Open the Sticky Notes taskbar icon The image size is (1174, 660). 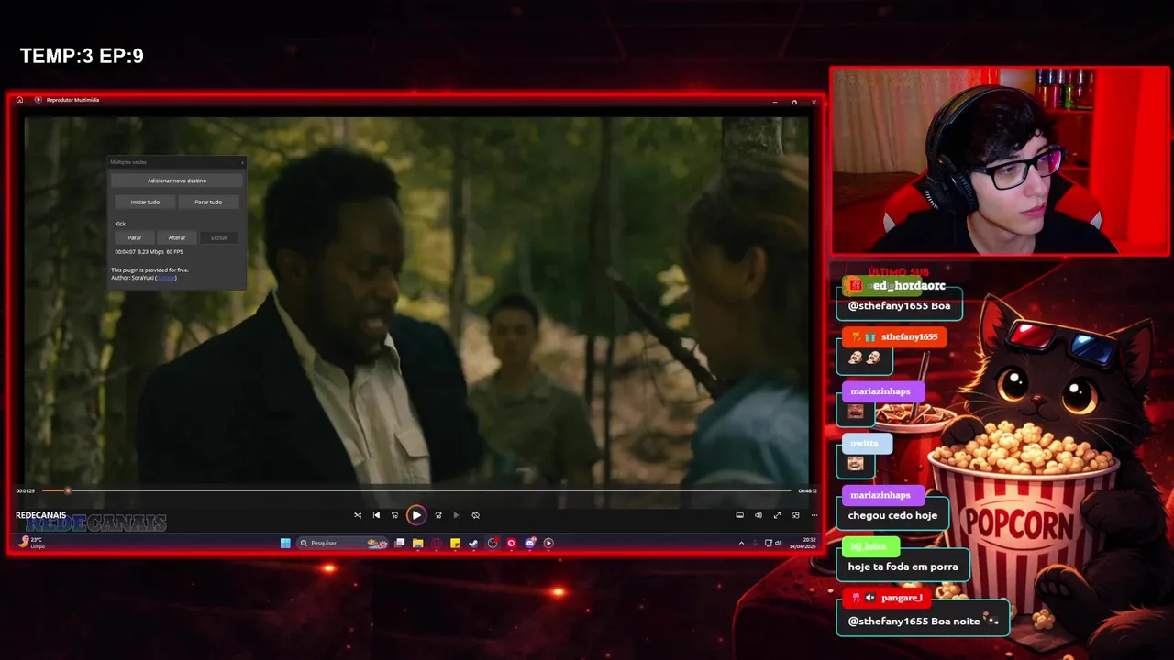[455, 543]
